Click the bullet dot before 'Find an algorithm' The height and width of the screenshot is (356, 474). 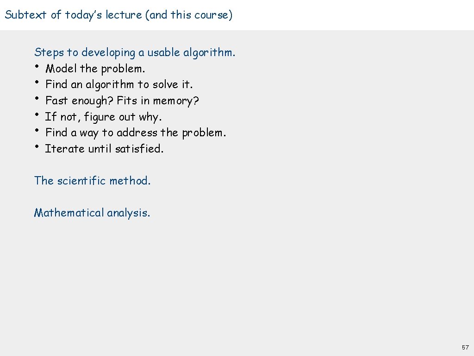[x=37, y=83]
